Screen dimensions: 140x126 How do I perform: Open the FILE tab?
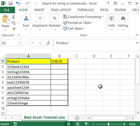[x=7, y=10]
